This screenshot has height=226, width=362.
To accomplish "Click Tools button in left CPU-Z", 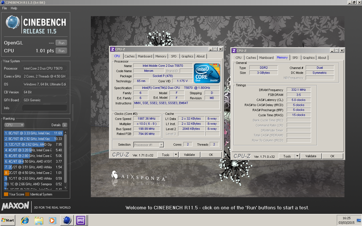I will [166, 155].
